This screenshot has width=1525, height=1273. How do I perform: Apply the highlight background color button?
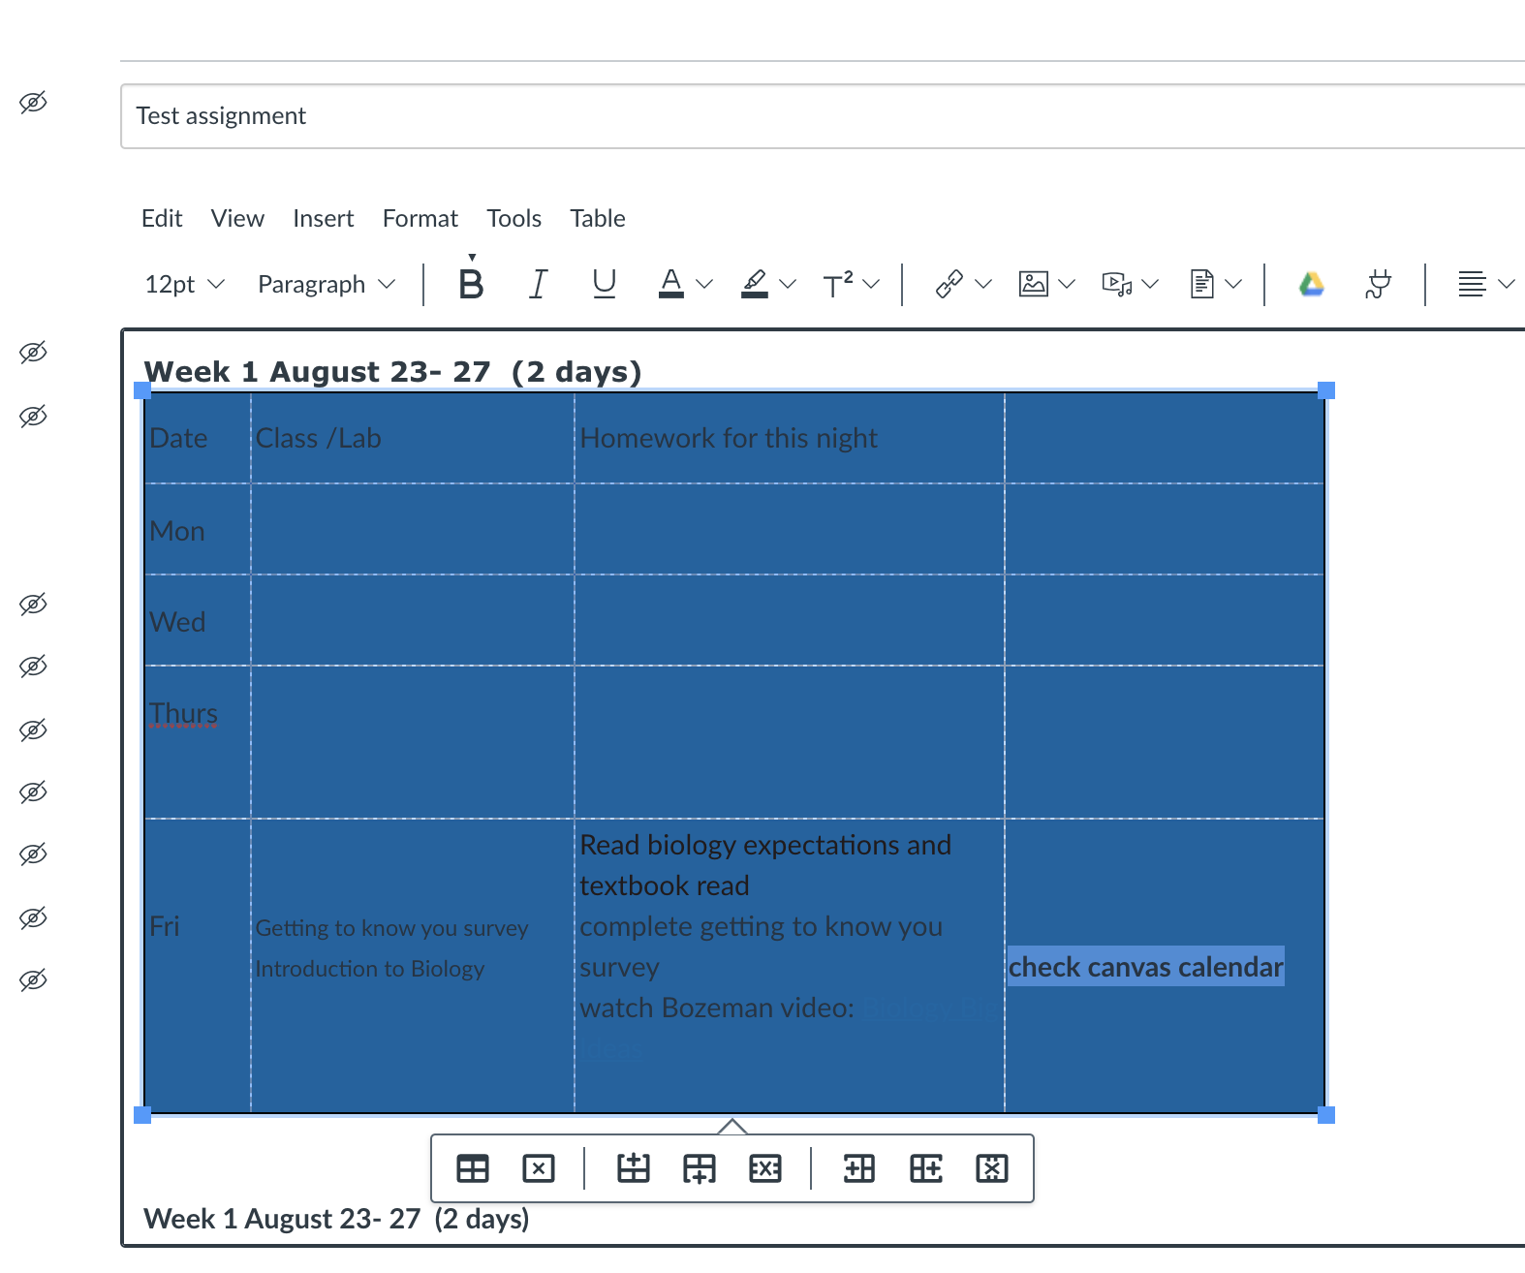tap(754, 284)
